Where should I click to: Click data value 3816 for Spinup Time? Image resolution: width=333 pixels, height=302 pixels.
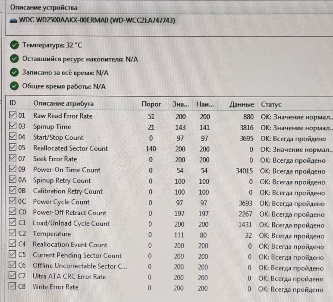tap(247, 128)
